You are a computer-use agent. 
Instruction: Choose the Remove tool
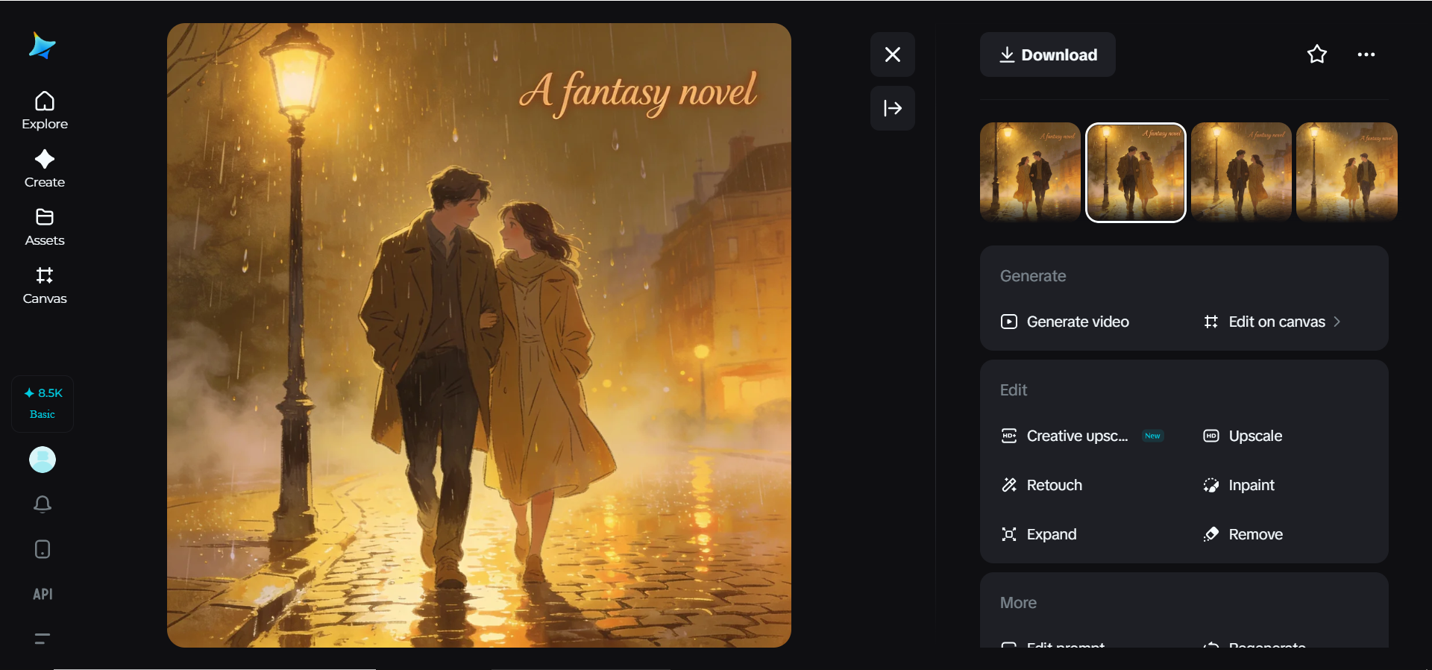[1243, 534]
